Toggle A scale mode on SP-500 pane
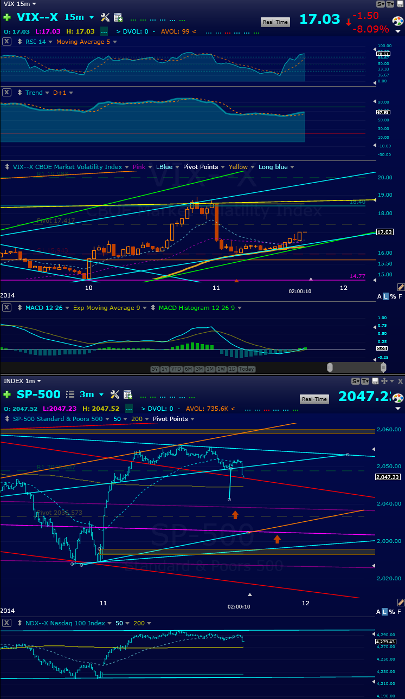Viewport: 405px width, 699px height. [x=380, y=612]
